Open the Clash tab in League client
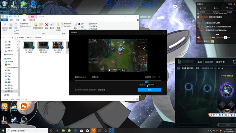Viewport: 236px width, 133px height. pyautogui.click(x=220, y=62)
